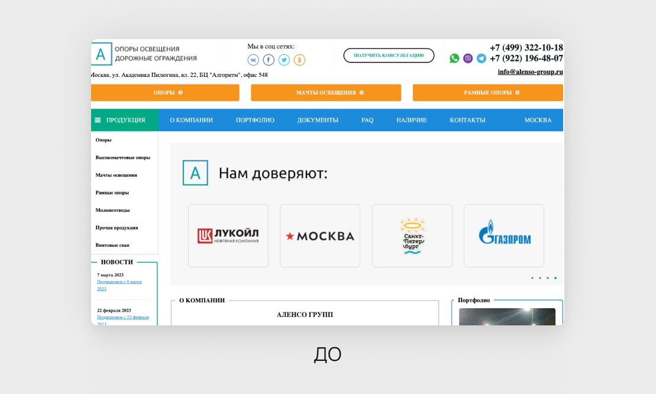Click the Санкт-Петербург client logo card
Image resolution: width=656 pixels, height=394 pixels.
tap(412, 235)
